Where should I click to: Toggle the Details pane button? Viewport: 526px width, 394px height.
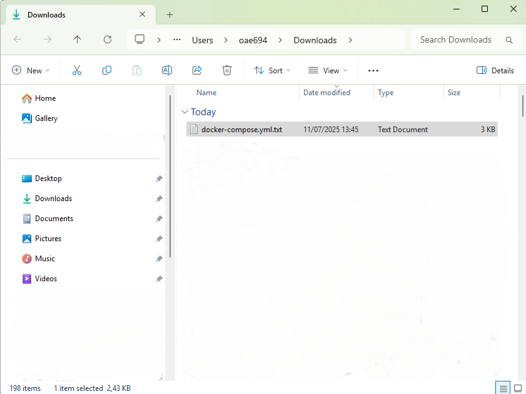495,71
